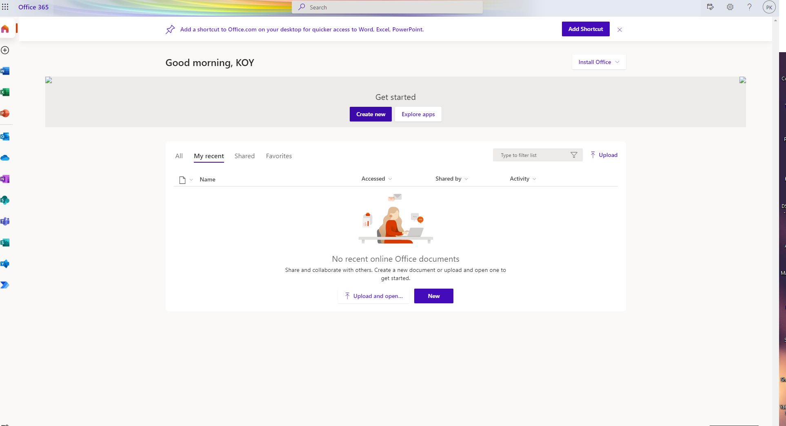Select the Favorites tab
The image size is (786, 426).
pyautogui.click(x=279, y=156)
